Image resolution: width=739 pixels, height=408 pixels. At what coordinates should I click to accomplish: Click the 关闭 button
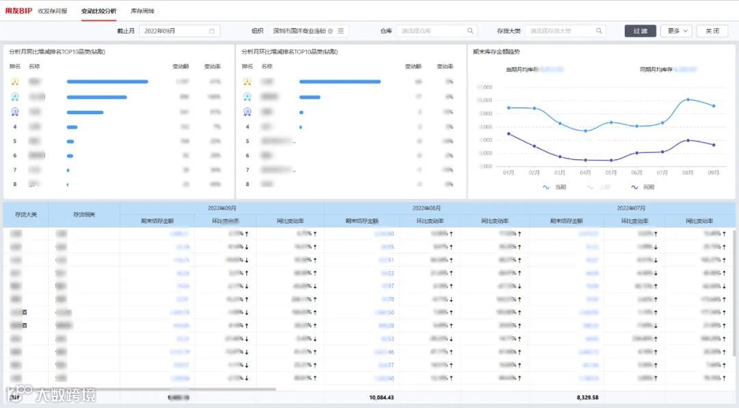coord(712,31)
